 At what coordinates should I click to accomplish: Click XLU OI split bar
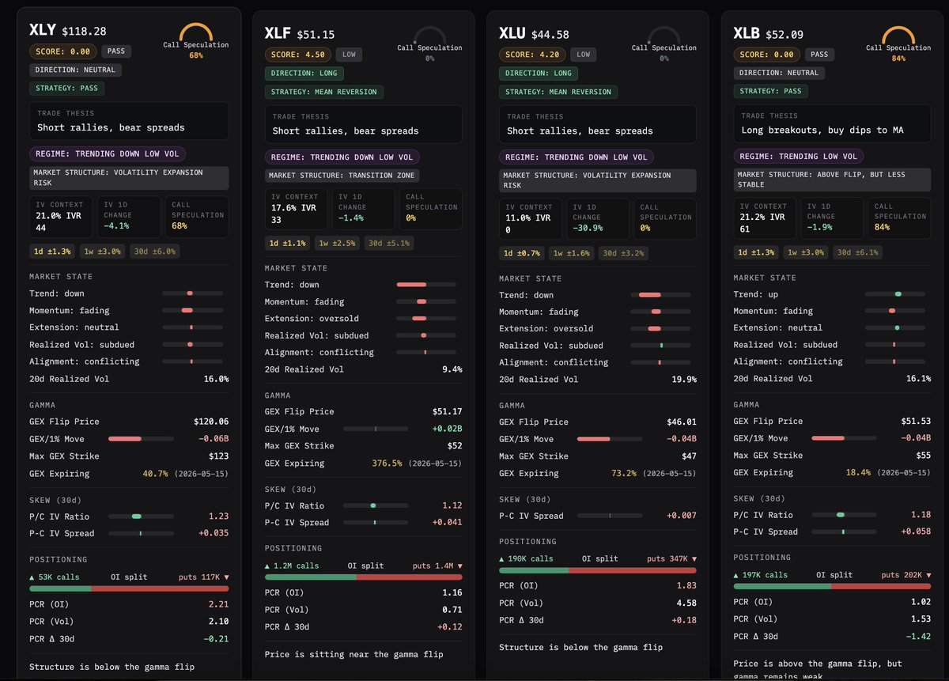[598, 569]
